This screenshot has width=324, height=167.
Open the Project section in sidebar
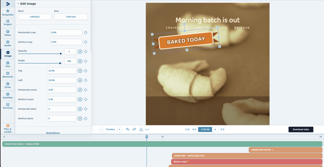[x=8, y=23]
